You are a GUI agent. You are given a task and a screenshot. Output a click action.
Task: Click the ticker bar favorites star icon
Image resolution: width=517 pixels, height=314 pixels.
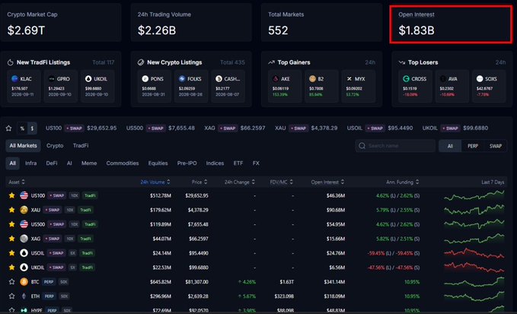8,128
